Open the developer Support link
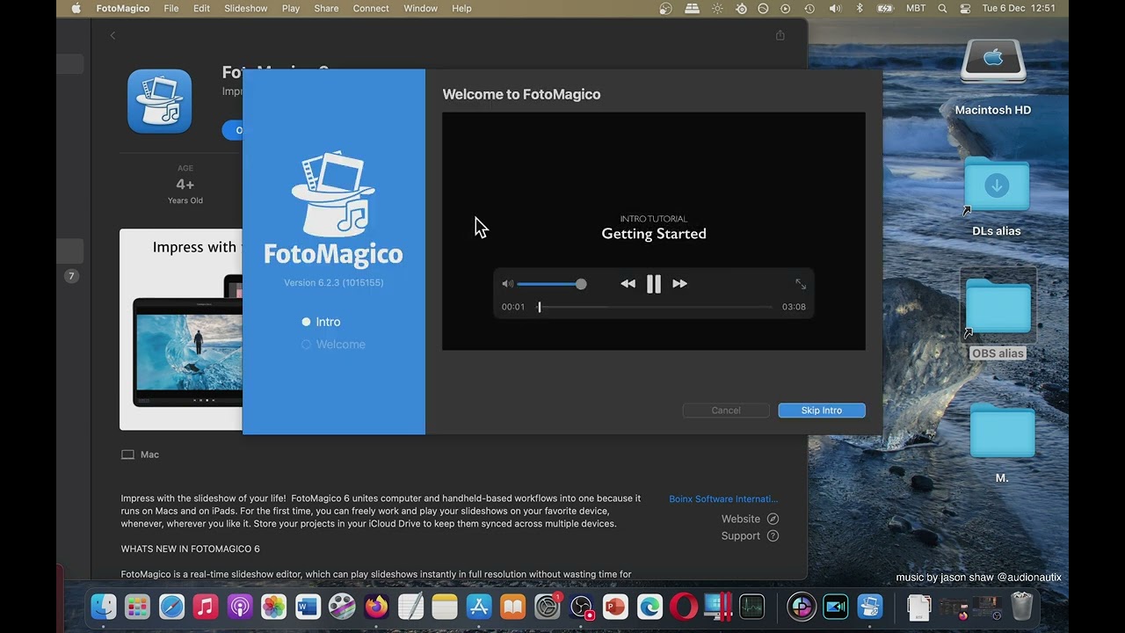Screen dimensions: 1125x633 750,536
